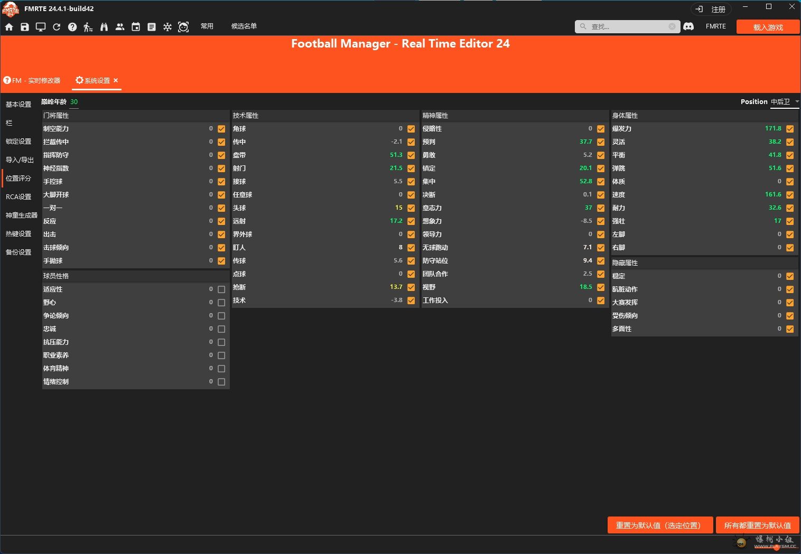Check the 情绪控制 checkbox

click(221, 382)
